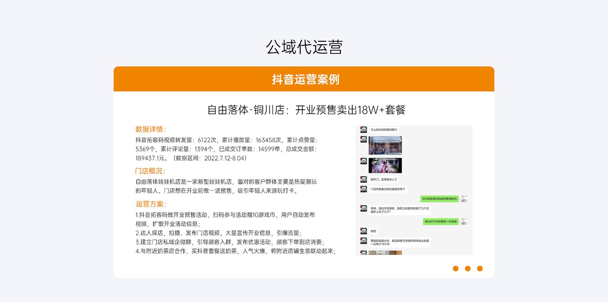Click person avatar beside 建议时不时就更换一些视频

point(464,221)
